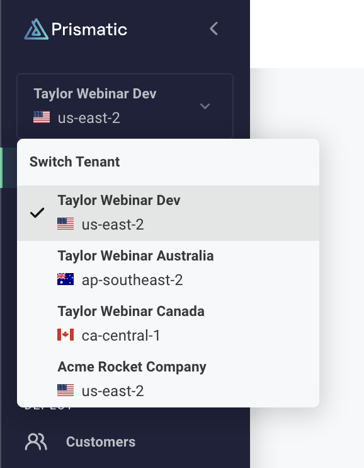The image size is (364, 468).
Task: Switch to Taylor Webinar Australia tenant
Action: click(x=168, y=269)
